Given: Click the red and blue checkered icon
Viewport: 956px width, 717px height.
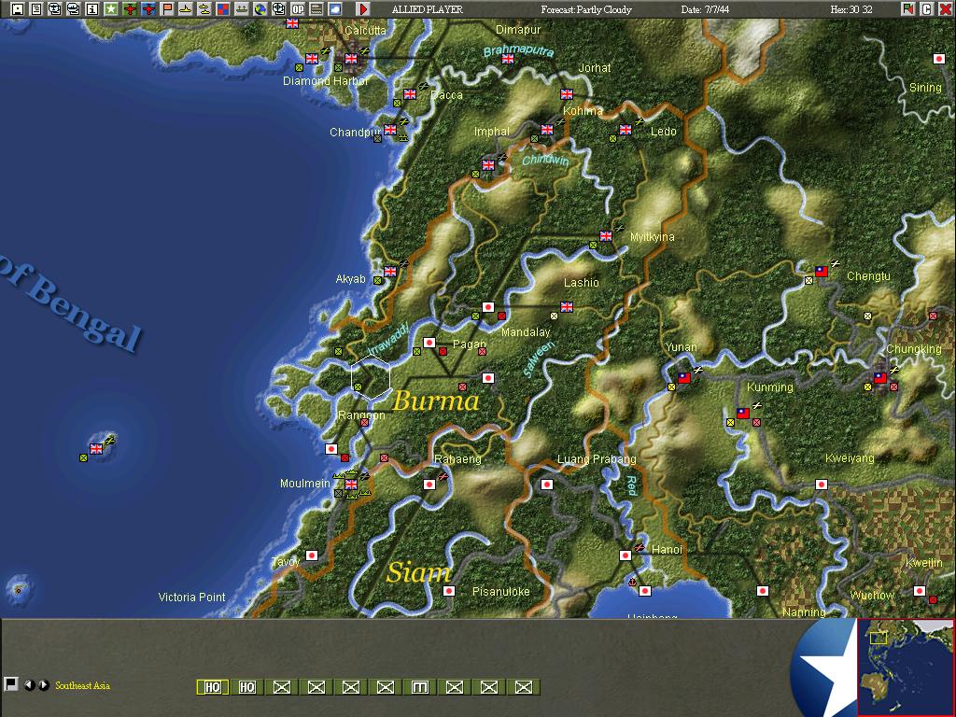Looking at the screenshot, I should (222, 8).
